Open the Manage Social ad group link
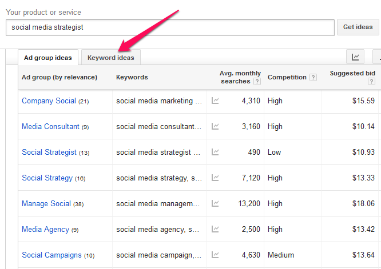Screen dimensions: 381x269 point(46,203)
